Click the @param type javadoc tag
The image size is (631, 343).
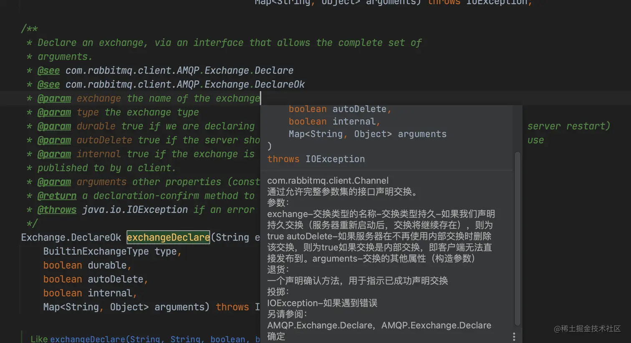[54, 112]
